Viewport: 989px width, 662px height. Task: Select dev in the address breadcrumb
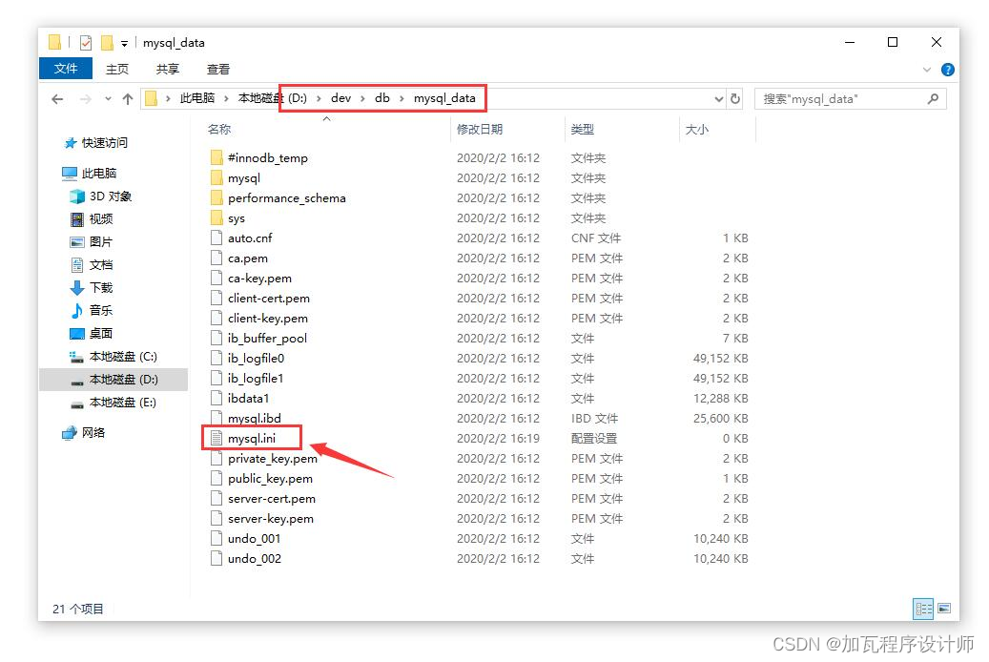(340, 98)
